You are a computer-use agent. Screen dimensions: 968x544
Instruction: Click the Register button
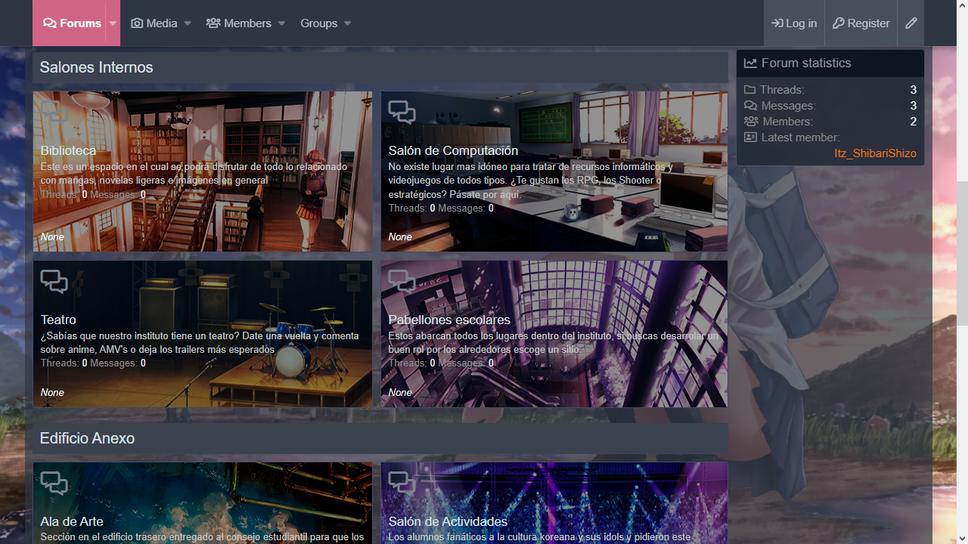(861, 23)
